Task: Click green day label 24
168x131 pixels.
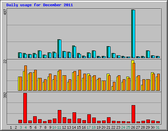Action: pyautogui.click(x=123, y=127)
